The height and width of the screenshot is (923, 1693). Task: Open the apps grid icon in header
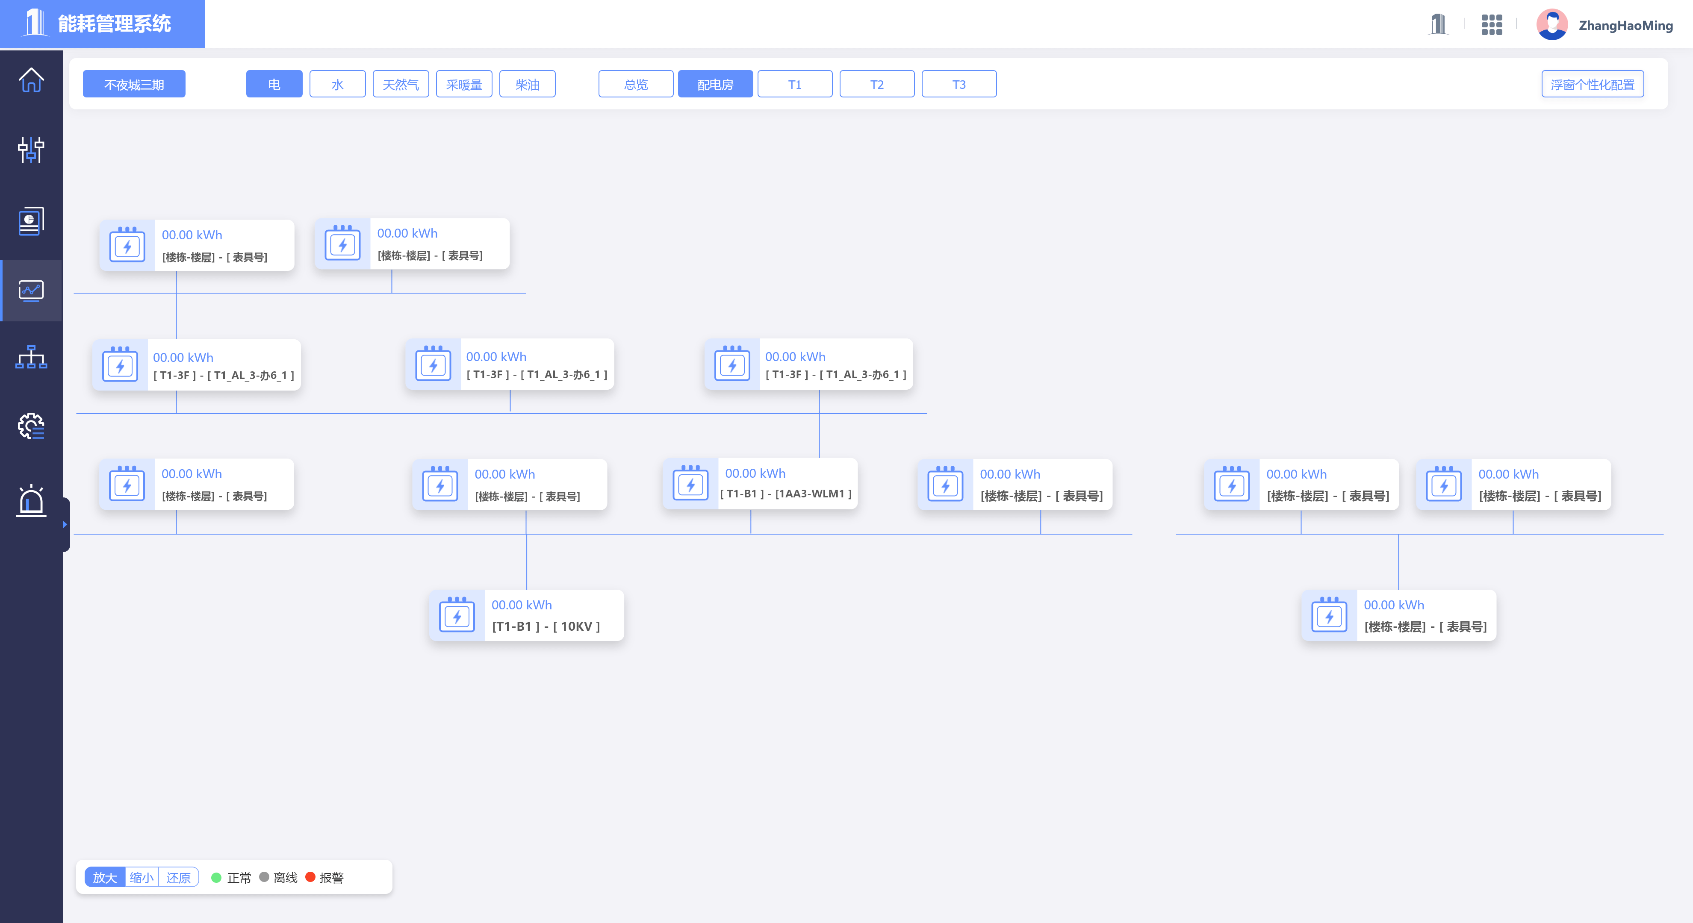tap(1491, 24)
